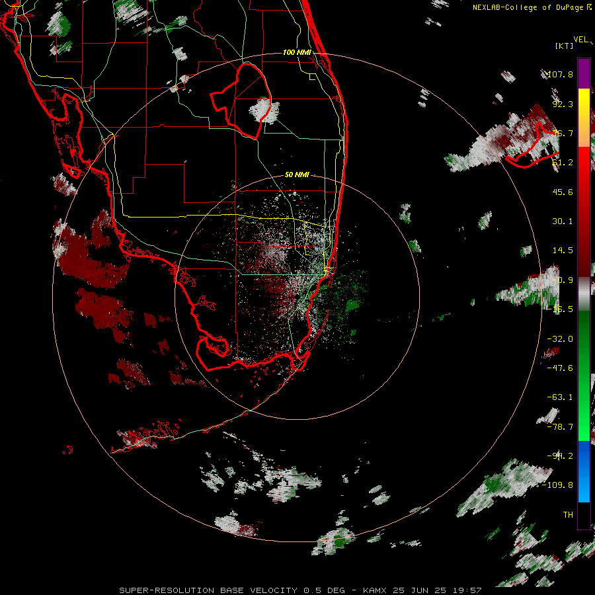Click the 50 NMI range ring label
Screen dimensions: 595x595
pyautogui.click(x=297, y=175)
